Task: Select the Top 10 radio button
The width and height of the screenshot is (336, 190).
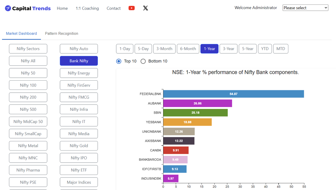Action: (119, 61)
